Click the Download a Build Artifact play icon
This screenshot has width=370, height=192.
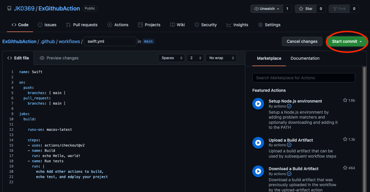[258, 171]
